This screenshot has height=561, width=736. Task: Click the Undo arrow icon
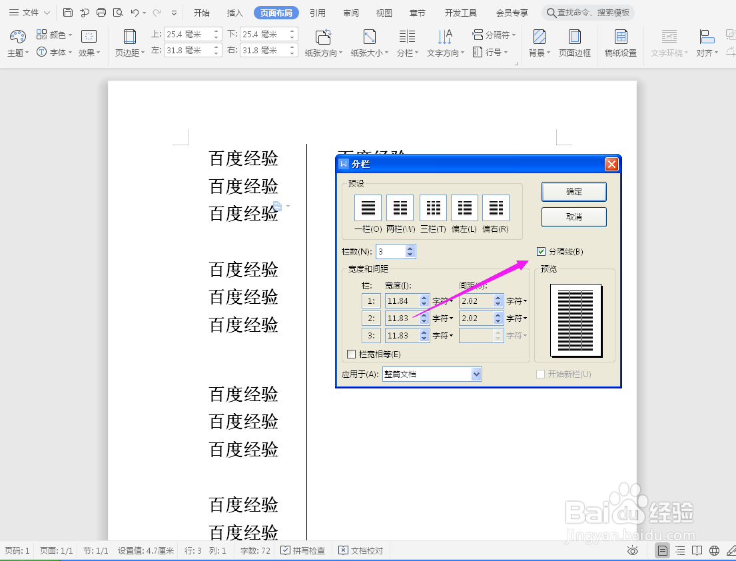tap(135, 13)
